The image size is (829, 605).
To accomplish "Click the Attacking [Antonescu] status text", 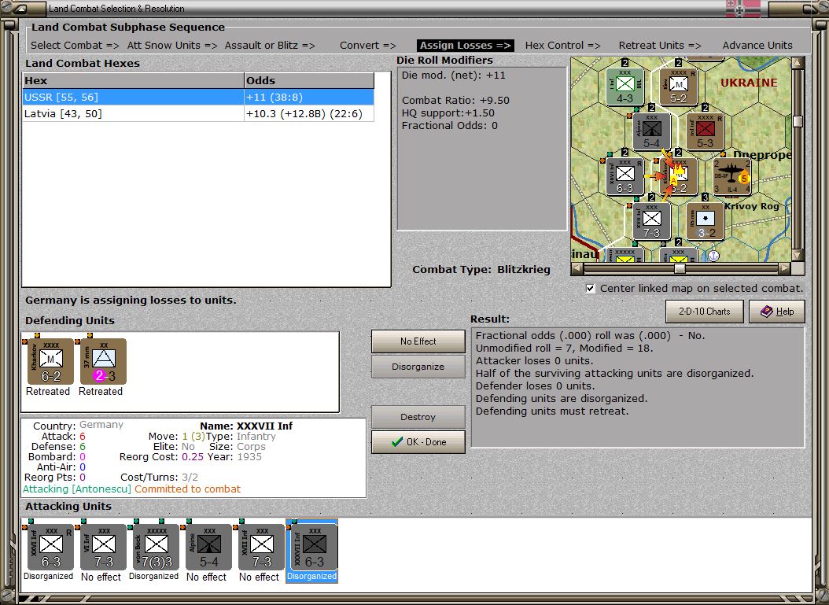I will click(76, 489).
